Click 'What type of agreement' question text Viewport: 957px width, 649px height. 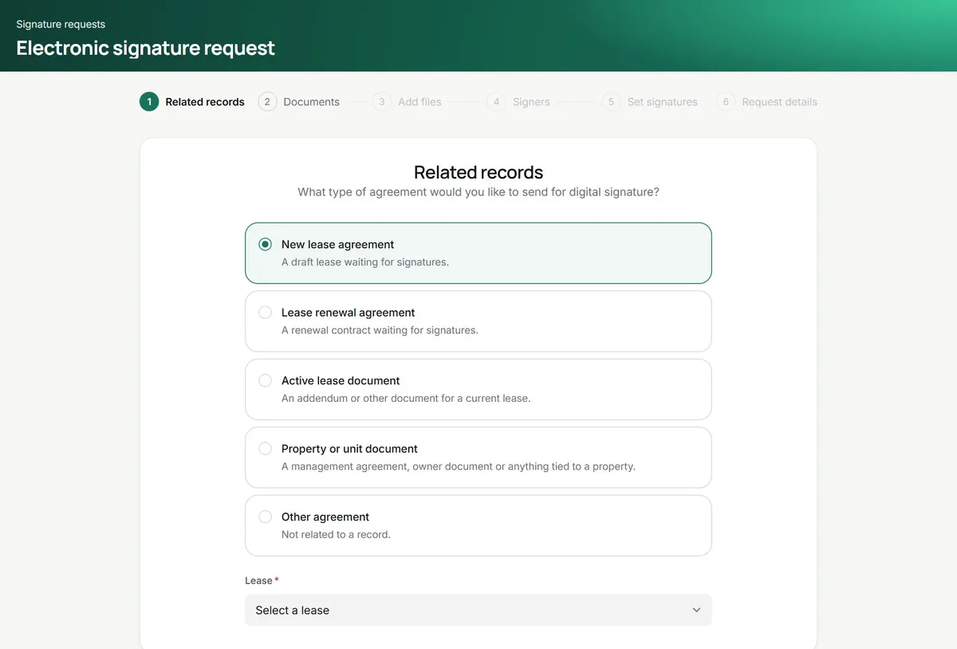(x=478, y=192)
